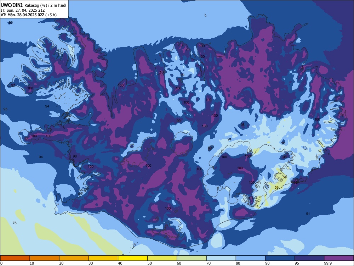Click the '40' legend tick label
Image resolution: width=354 pixels, height=266 pixels.
120,263
